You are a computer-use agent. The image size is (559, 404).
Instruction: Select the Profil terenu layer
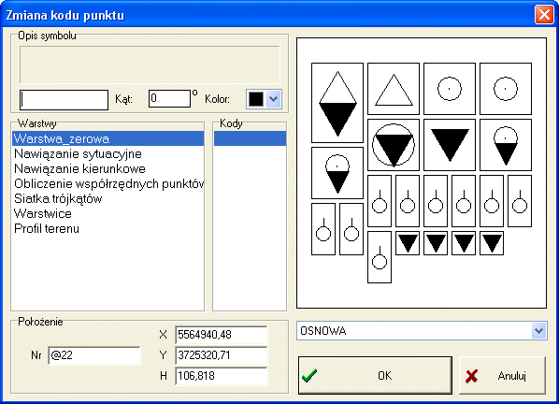coord(108,228)
